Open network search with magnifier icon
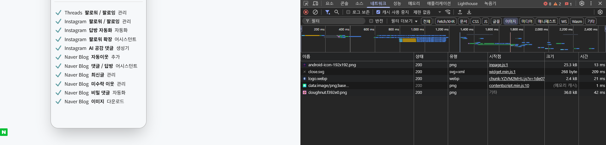 tap(337, 12)
